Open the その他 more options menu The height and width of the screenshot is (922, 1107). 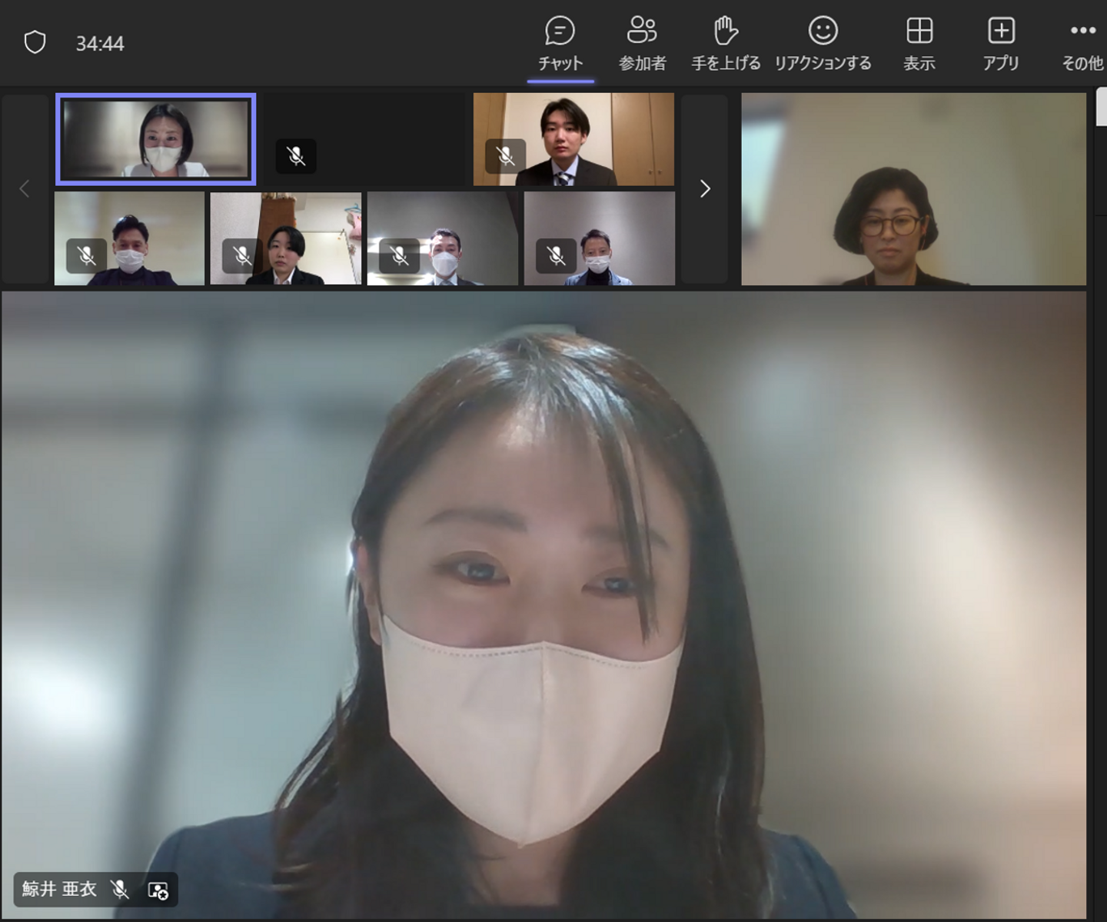[x=1082, y=44]
